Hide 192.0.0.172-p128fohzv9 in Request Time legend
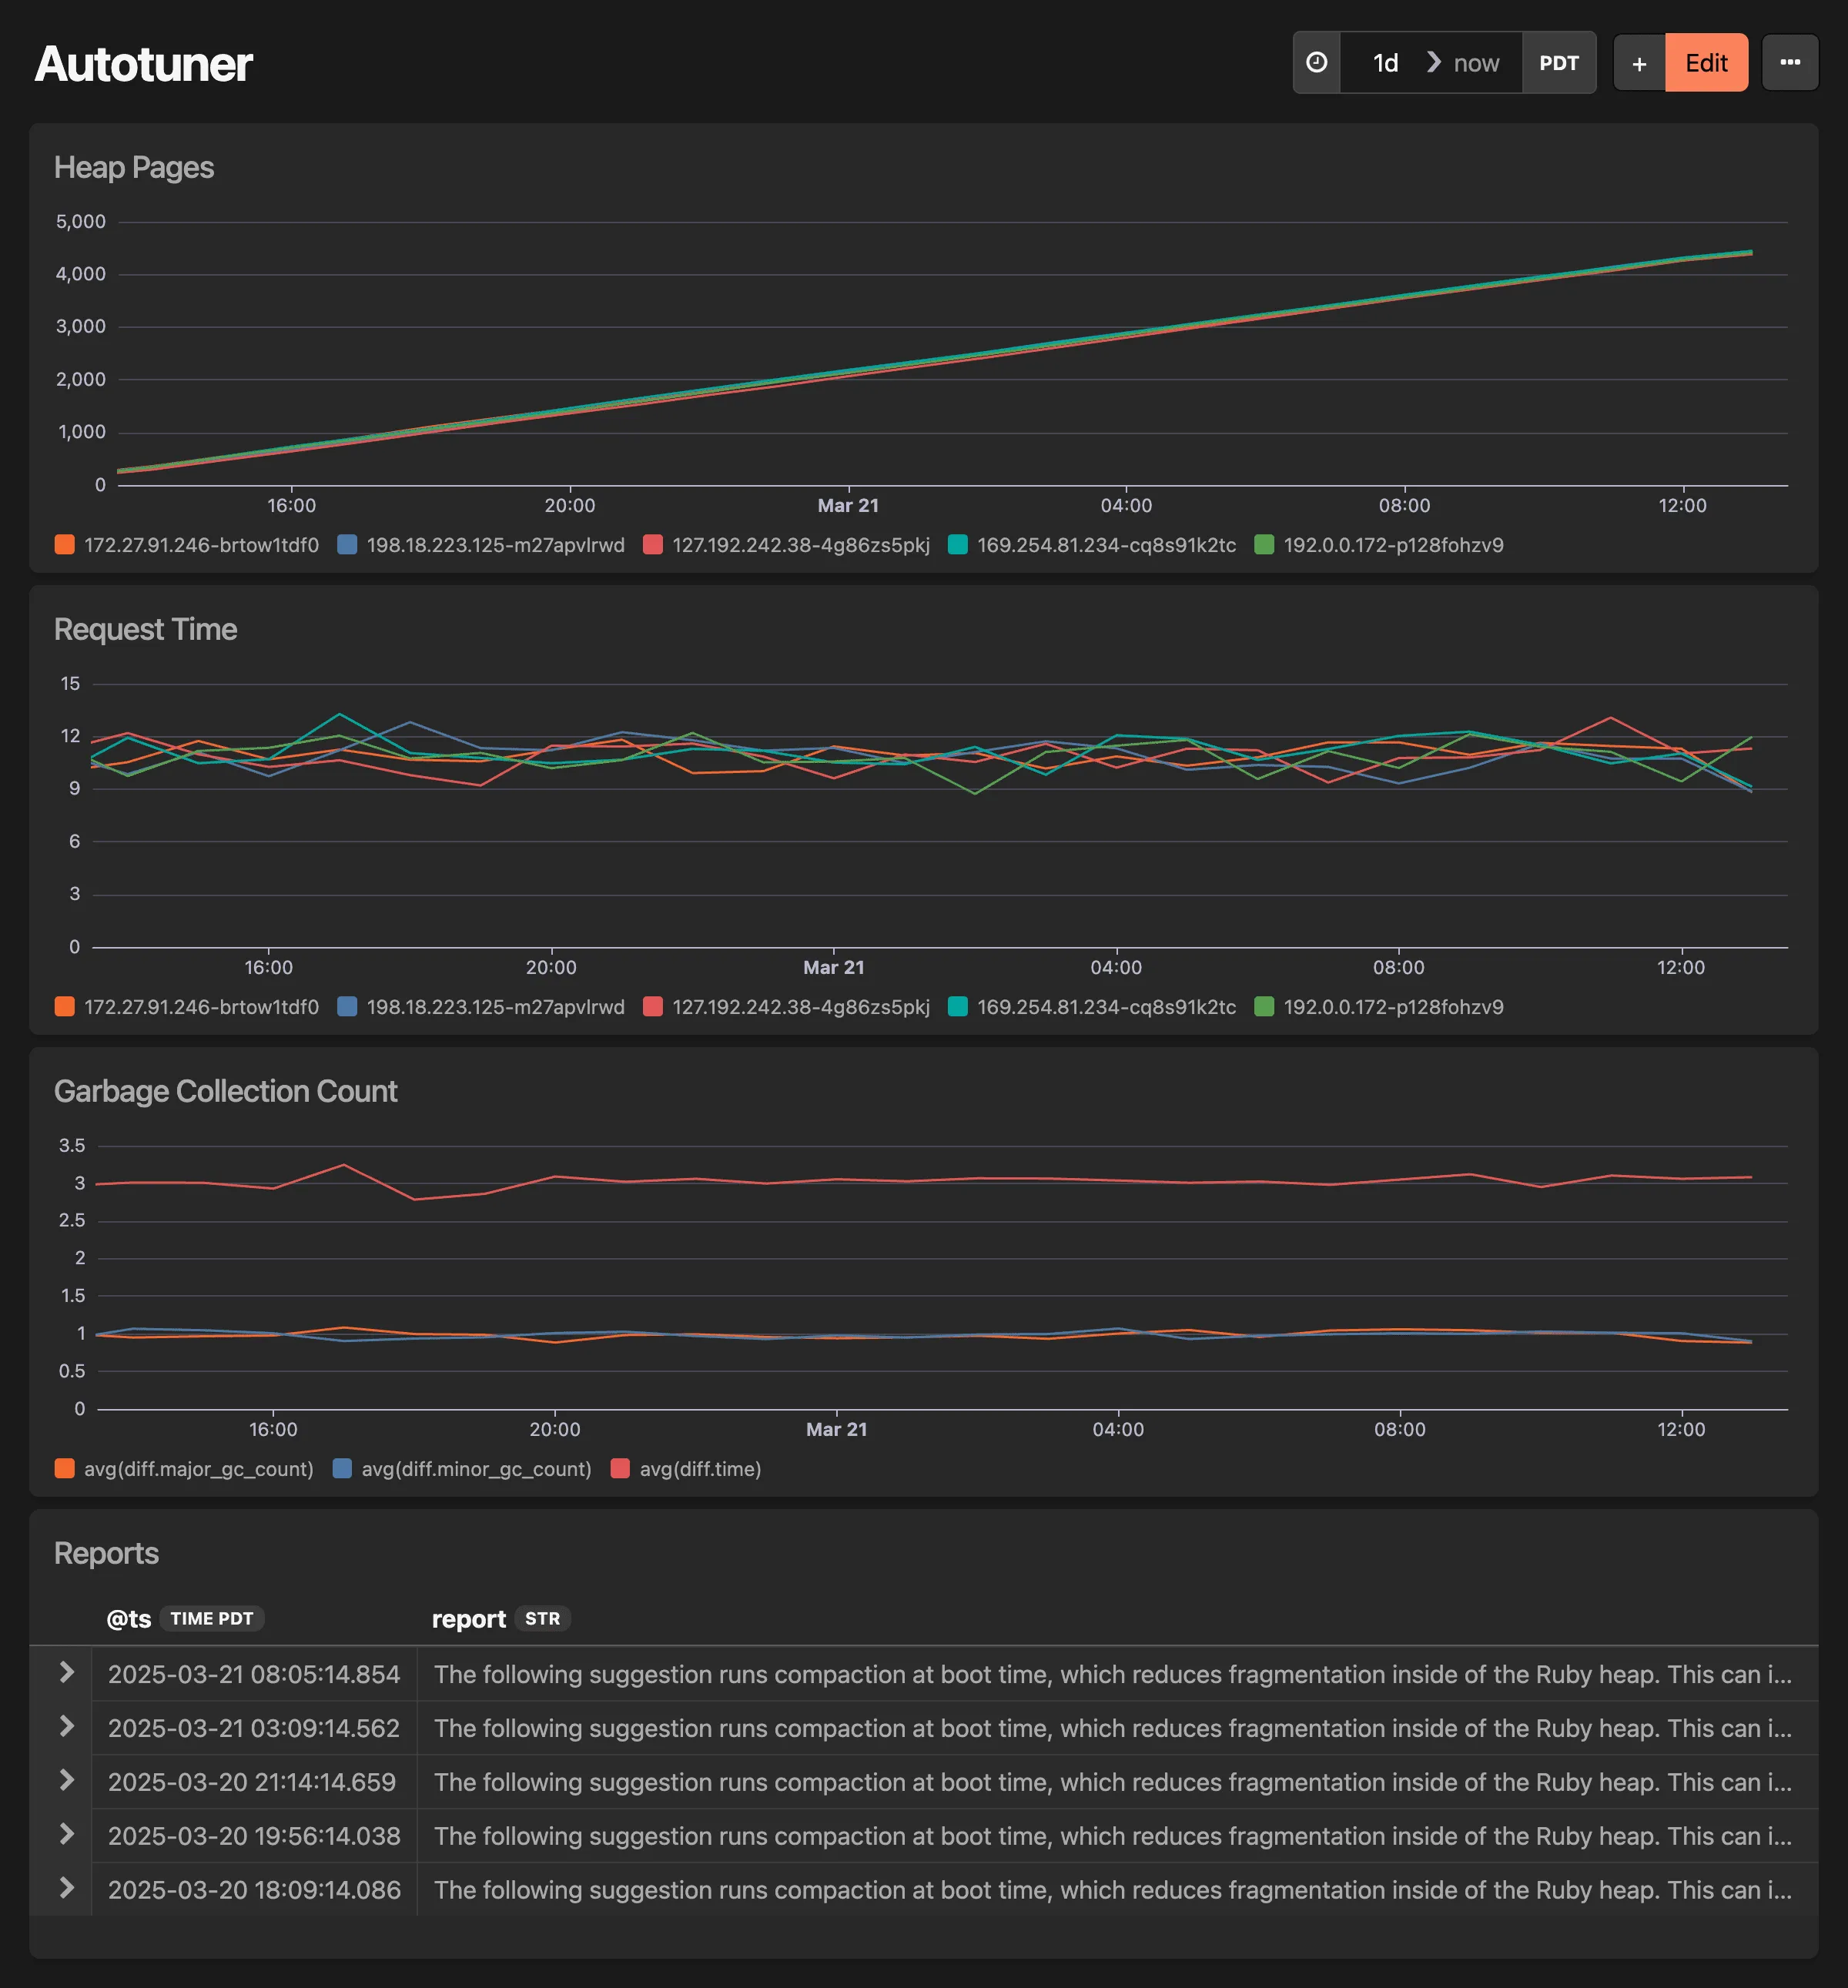This screenshot has height=1988, width=1848. (1391, 1007)
